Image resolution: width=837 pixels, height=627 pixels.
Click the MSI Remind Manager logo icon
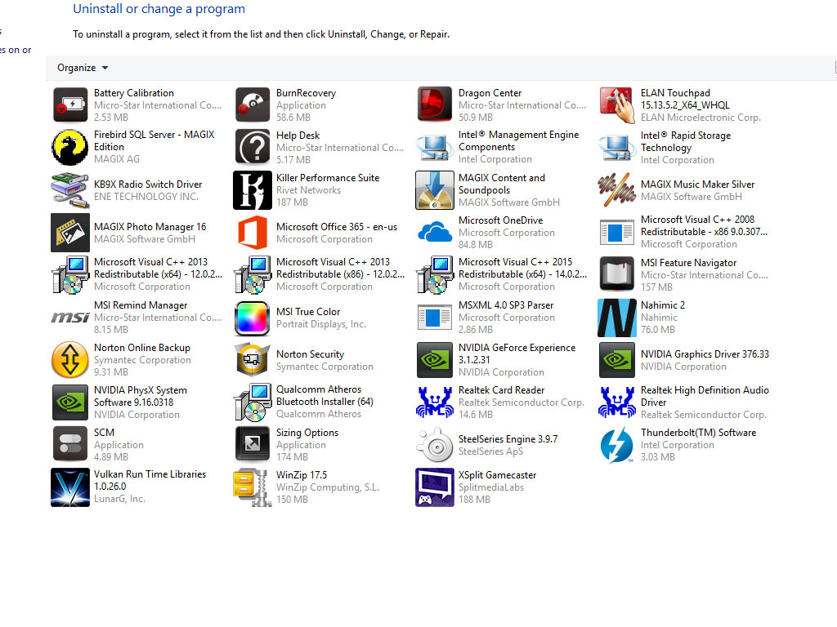click(70, 318)
